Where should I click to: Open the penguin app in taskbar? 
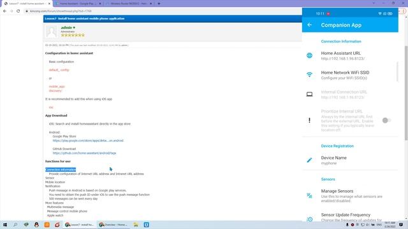tap(36, 225)
